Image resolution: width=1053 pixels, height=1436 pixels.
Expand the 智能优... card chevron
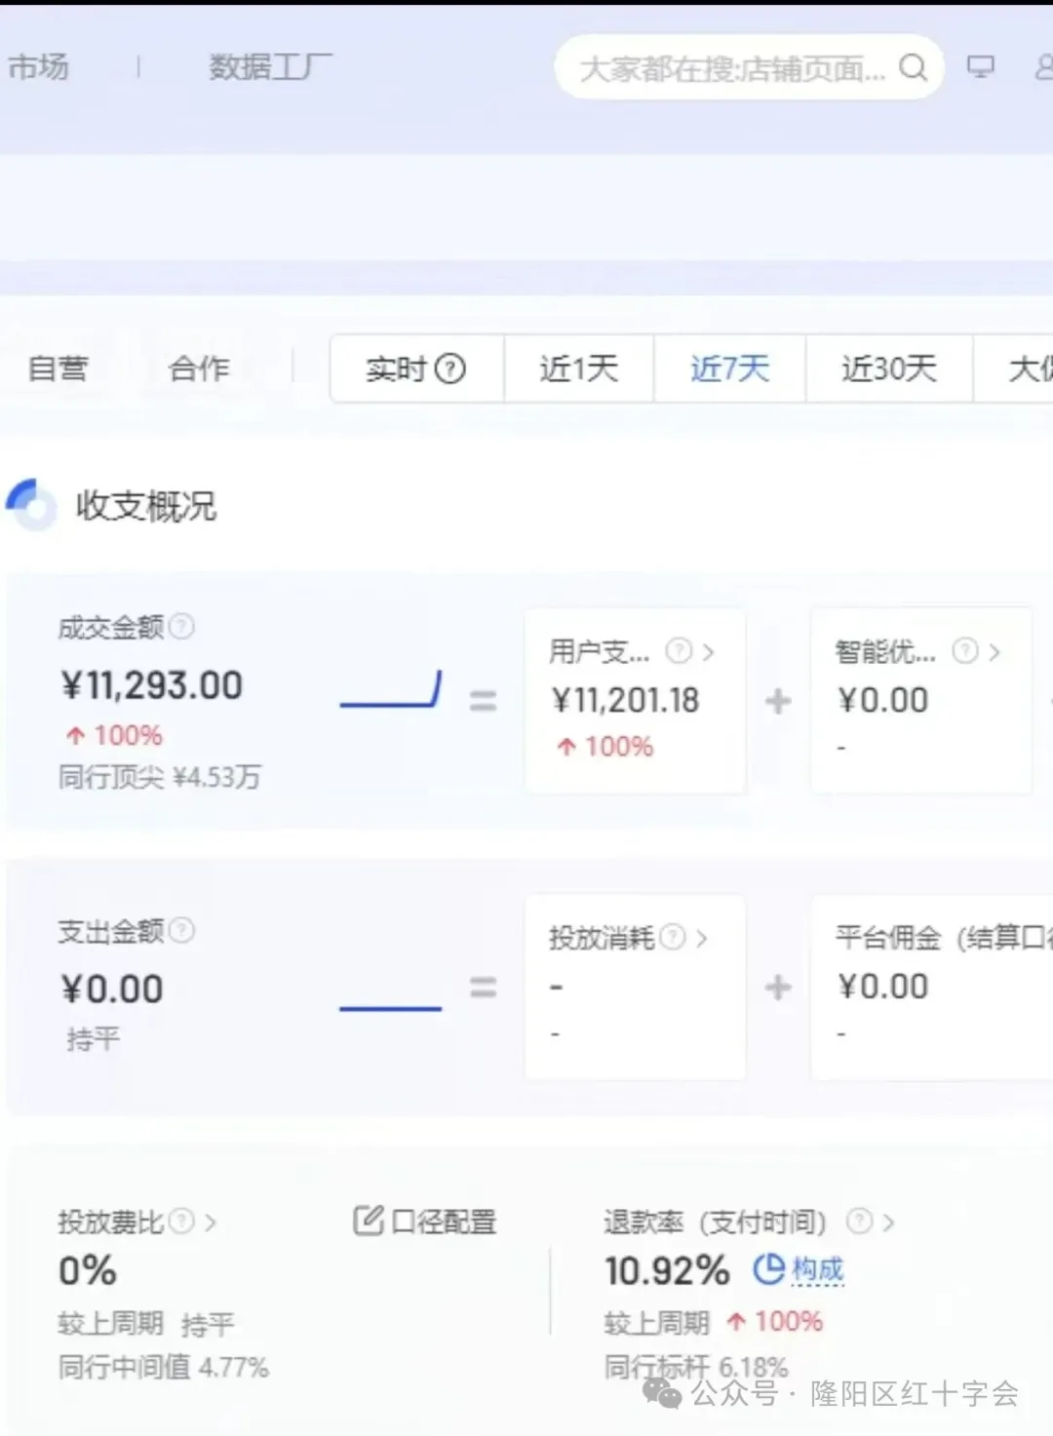click(x=994, y=651)
